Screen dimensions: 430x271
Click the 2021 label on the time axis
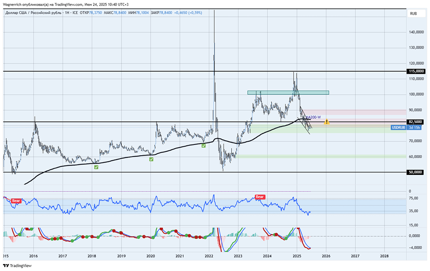[x=180, y=256]
